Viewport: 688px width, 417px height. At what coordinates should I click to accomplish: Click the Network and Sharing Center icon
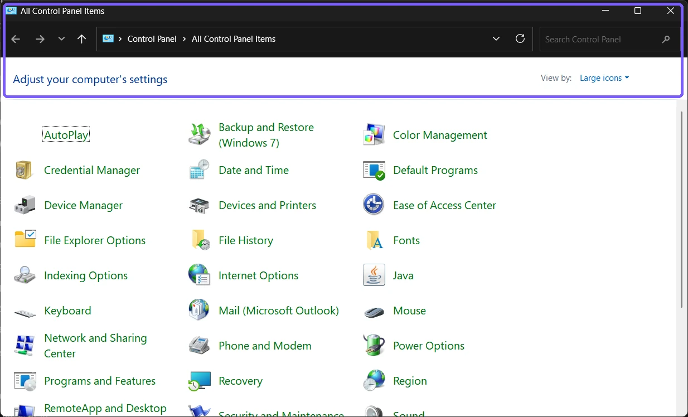25,346
